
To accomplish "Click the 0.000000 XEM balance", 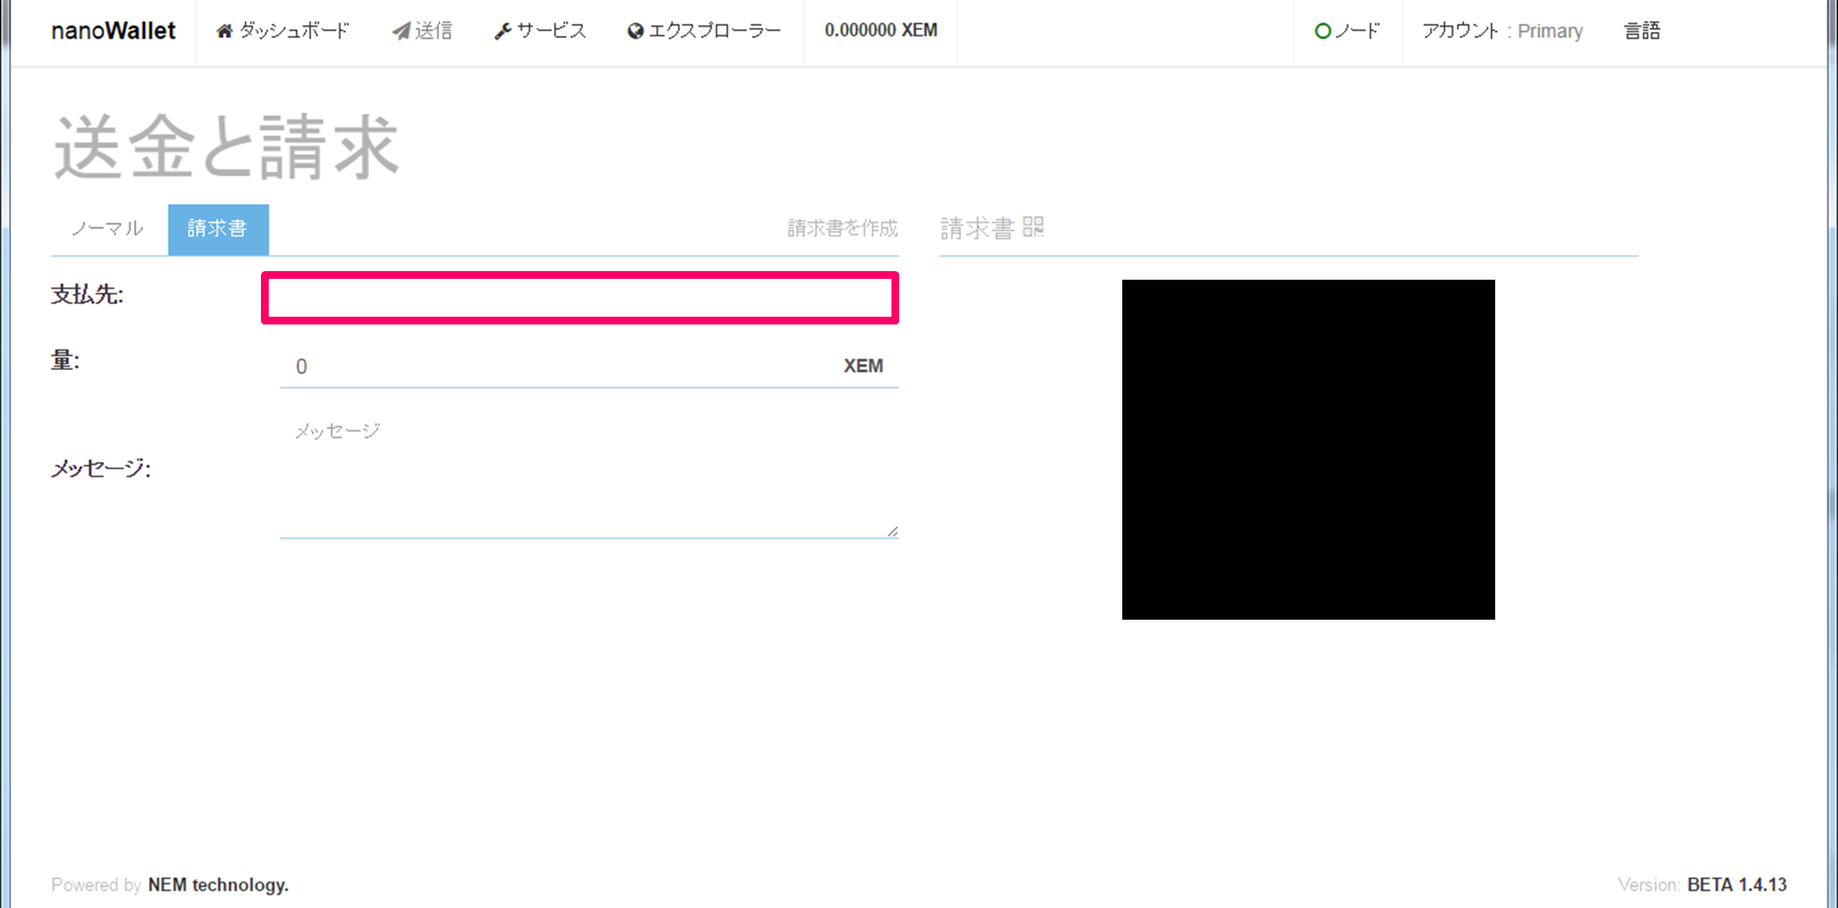I will coord(881,30).
